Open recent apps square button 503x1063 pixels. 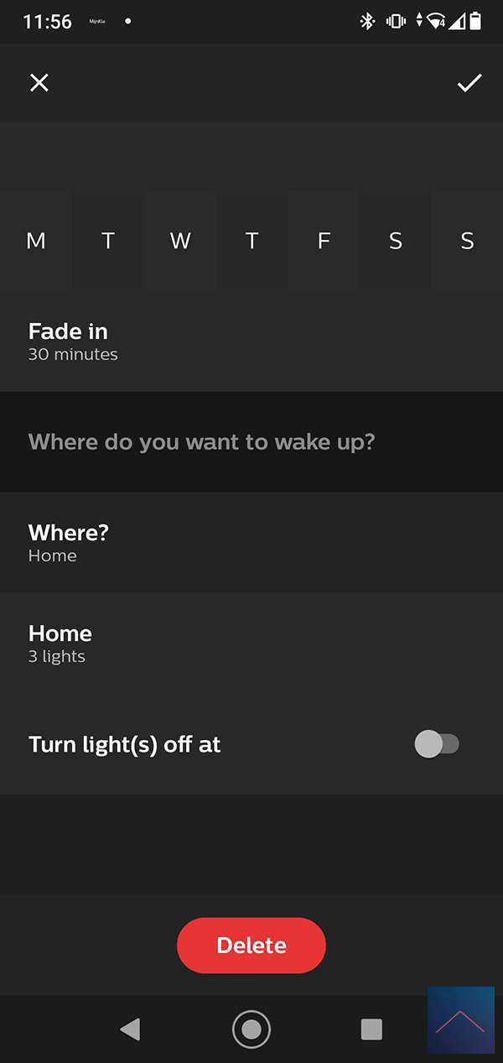coord(371,1029)
